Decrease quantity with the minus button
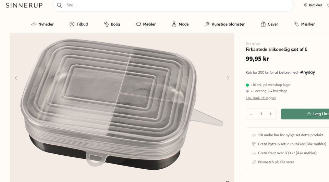 pos(252,114)
